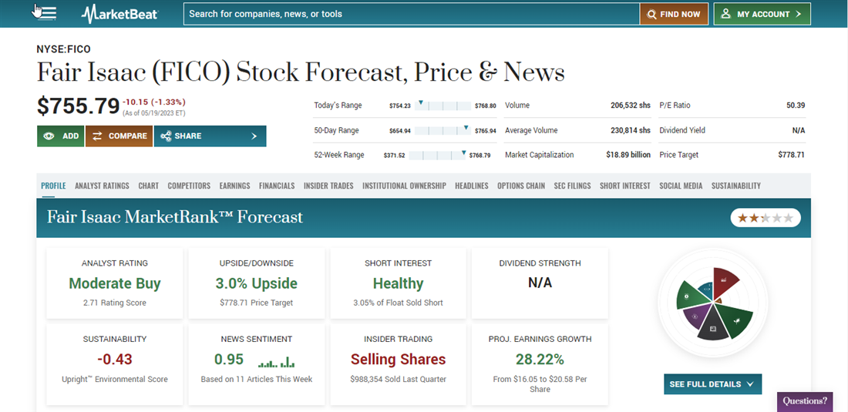Focus the company search input field
The image size is (848, 412).
point(412,14)
